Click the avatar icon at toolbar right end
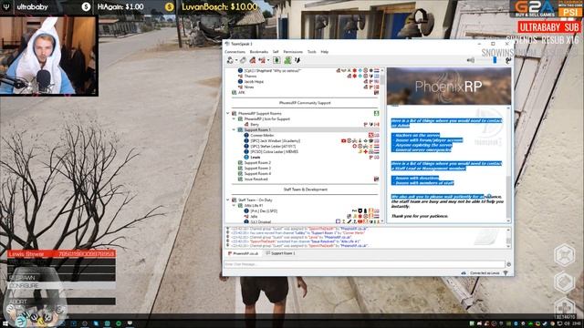The height and width of the screenshot is (328, 584). (508, 60)
